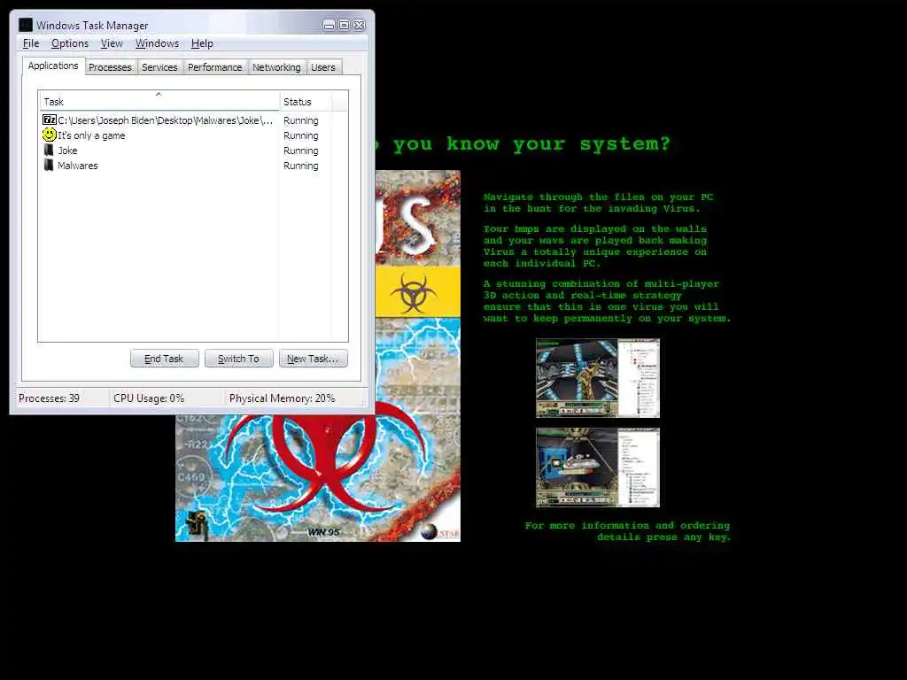
Task: Click the Running status of the Joke row
Action: (x=301, y=151)
